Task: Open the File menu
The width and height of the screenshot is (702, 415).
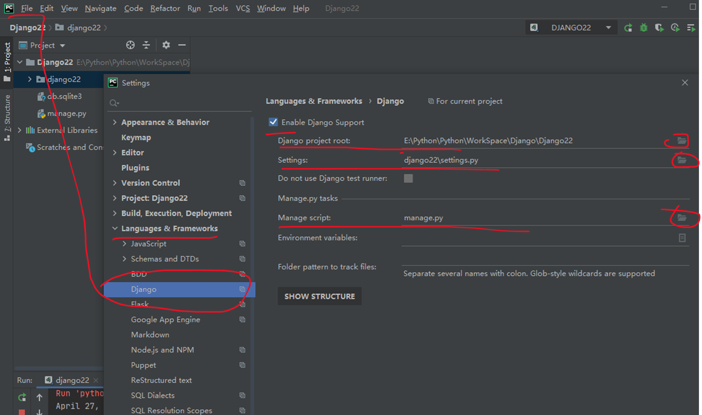Action: (x=26, y=8)
